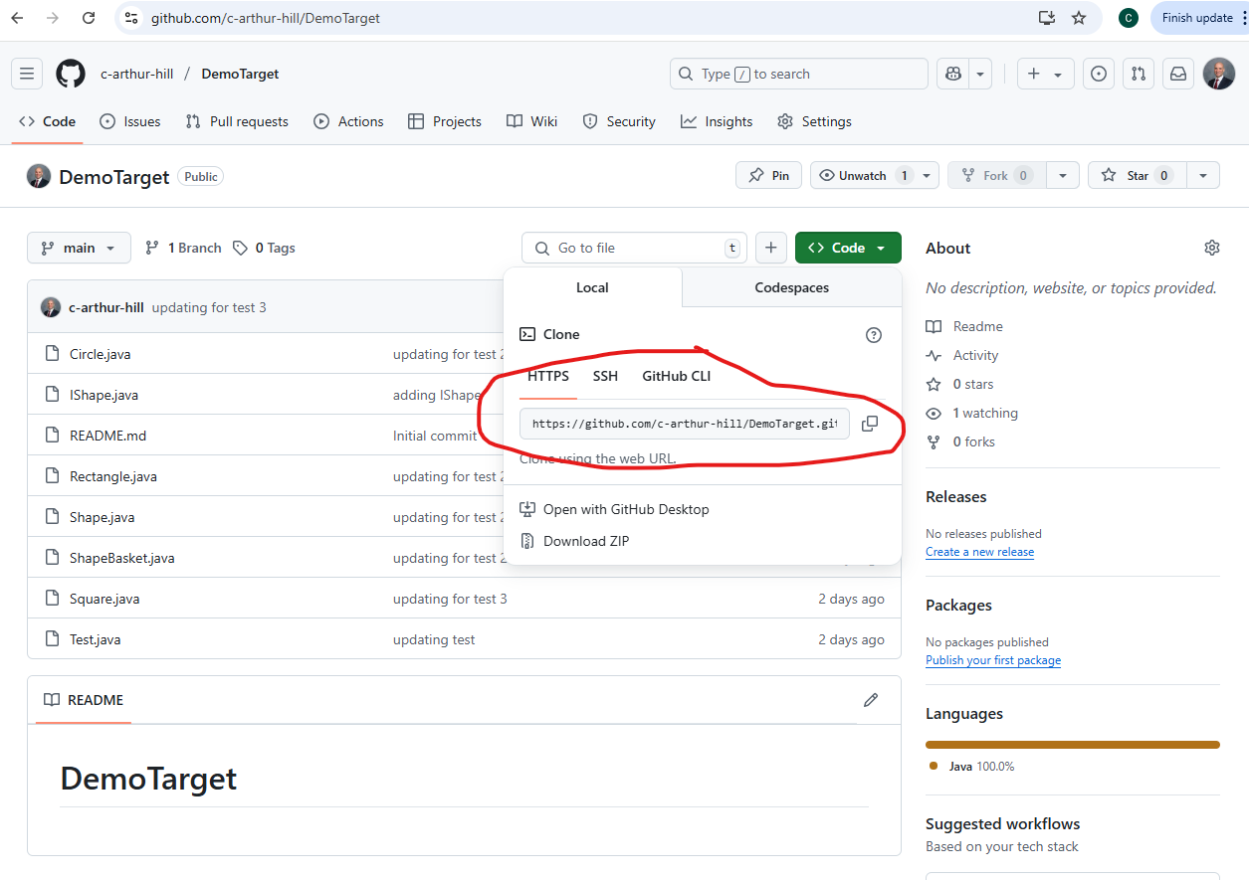Viewport: 1249px width, 880px height.
Task: Fork the repository
Action: click(996, 176)
